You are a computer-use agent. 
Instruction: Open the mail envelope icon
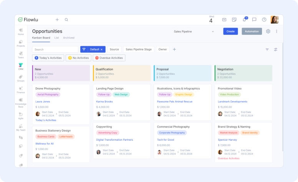(224, 20)
